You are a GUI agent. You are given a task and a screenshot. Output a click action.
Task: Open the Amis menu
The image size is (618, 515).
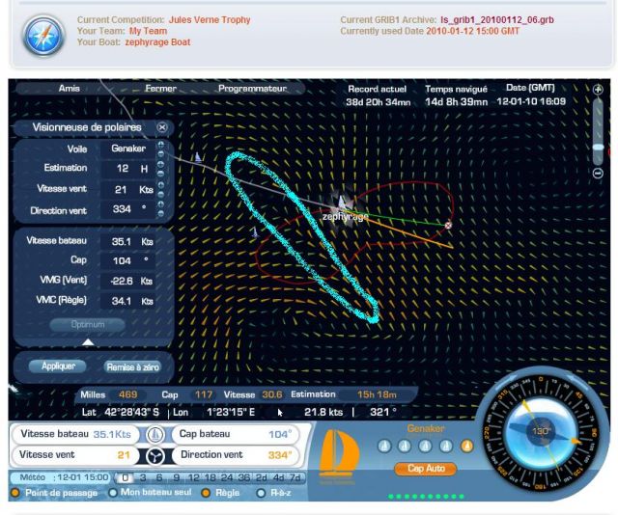click(x=69, y=88)
